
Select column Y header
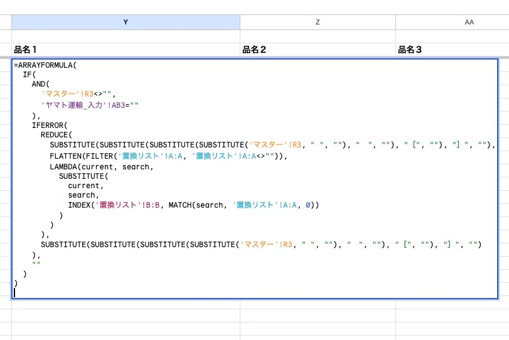[x=126, y=22]
